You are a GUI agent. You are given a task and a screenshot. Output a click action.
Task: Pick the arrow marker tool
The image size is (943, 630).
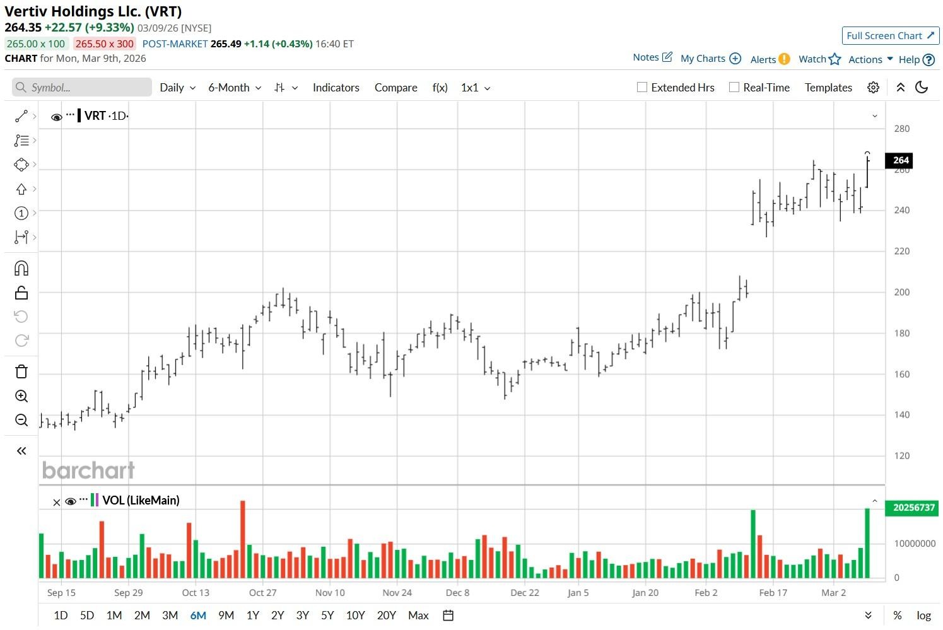coord(21,189)
